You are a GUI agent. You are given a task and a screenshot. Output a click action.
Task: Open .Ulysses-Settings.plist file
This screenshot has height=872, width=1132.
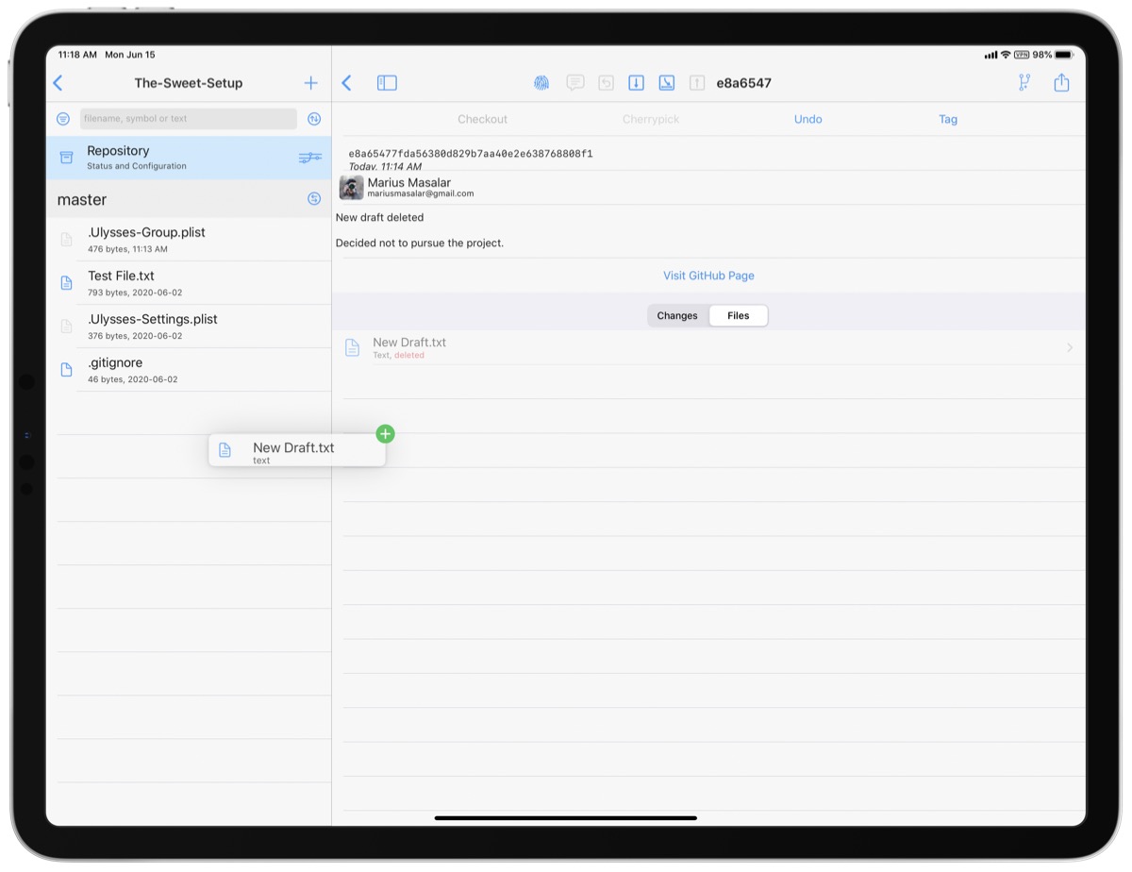(x=189, y=327)
